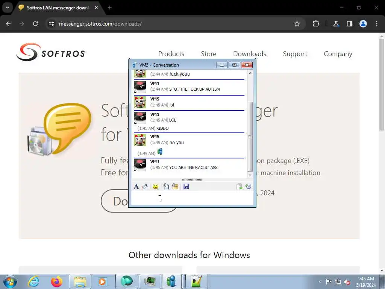
Task: Click the send message icon with green arrow
Action: [x=239, y=187]
